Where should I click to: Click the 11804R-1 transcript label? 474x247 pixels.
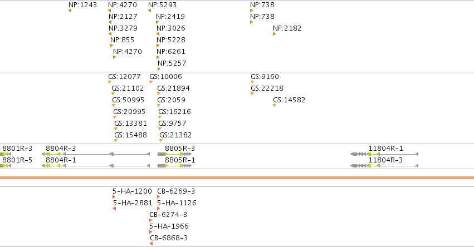[x=386, y=149]
